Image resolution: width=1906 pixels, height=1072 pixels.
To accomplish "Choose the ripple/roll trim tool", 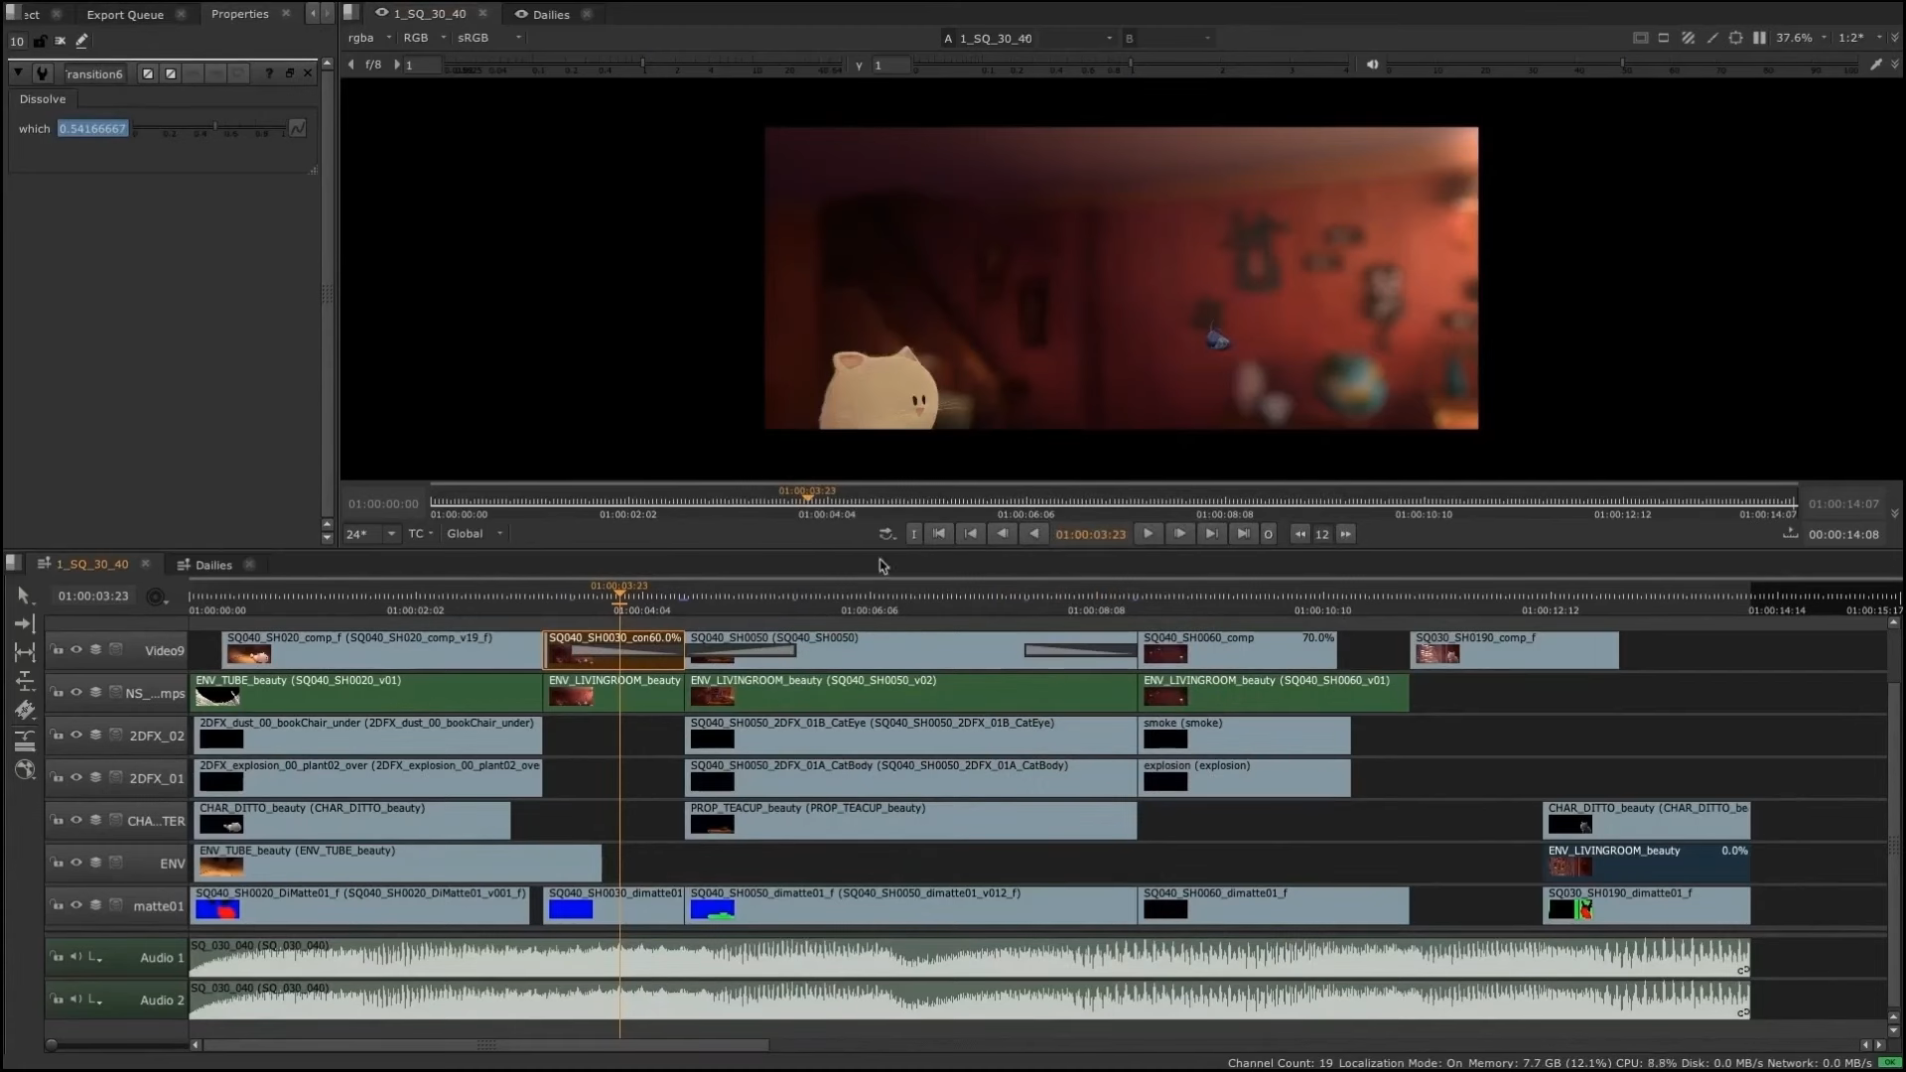I will pyautogui.click(x=25, y=681).
